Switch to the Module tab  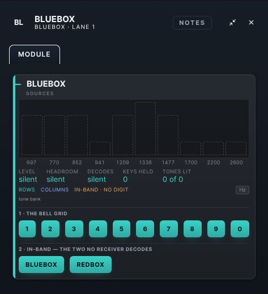35,54
